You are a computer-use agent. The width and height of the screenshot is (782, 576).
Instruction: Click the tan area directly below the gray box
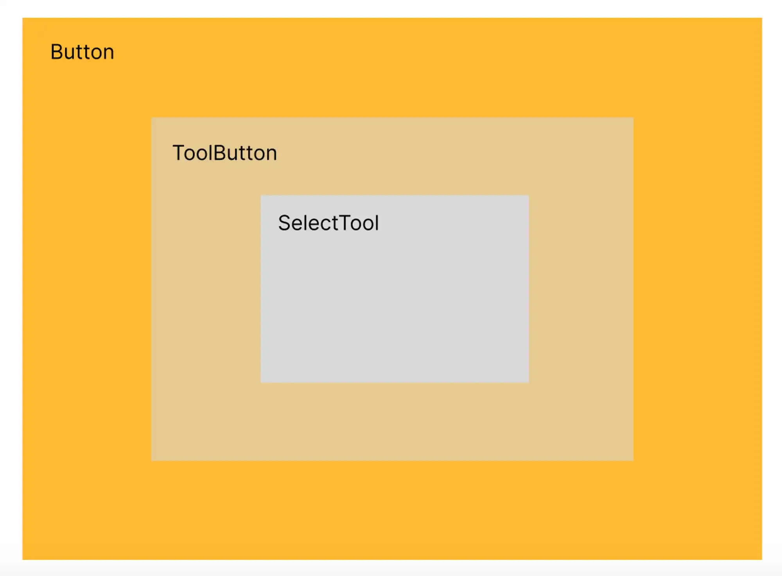point(395,422)
